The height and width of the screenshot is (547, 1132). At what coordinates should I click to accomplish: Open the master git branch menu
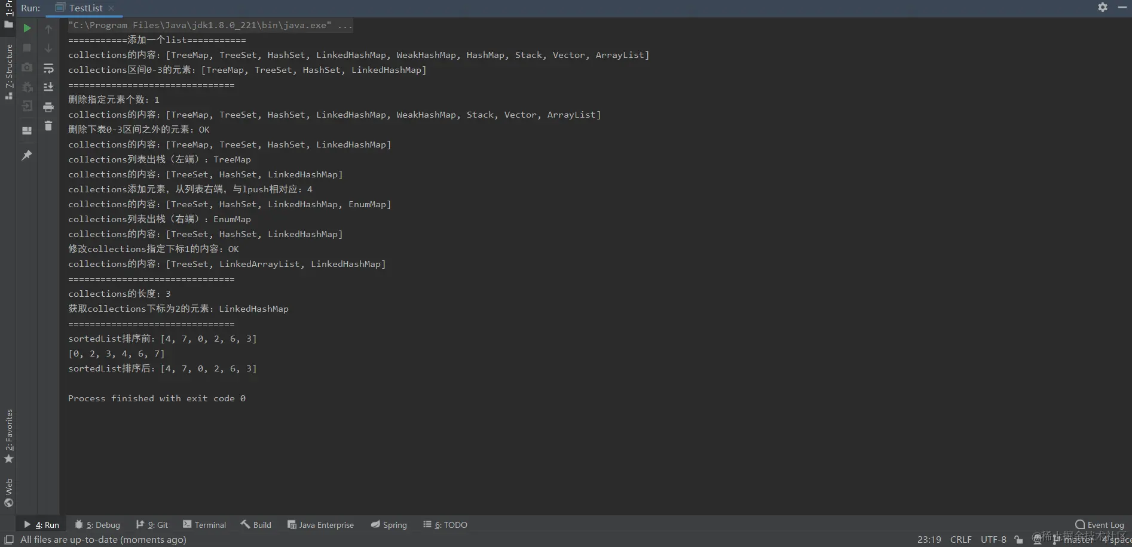pos(1073,540)
